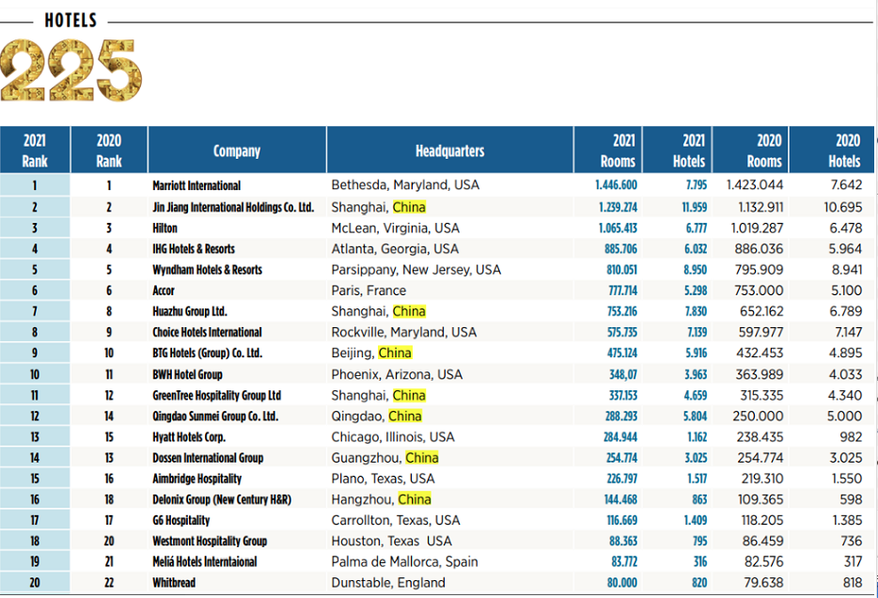The width and height of the screenshot is (878, 598).
Task: Click the Company column header
Action: pyautogui.click(x=237, y=150)
